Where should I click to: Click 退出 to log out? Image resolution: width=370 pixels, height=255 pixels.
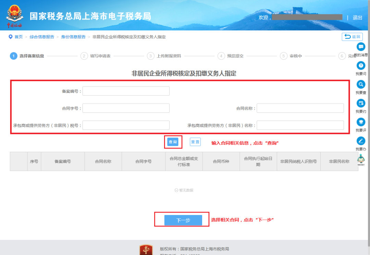pos(357,18)
